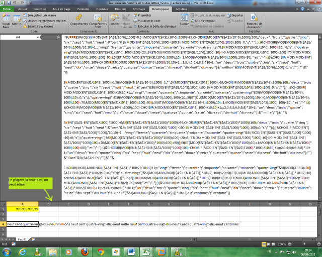Switch to the Affichage tab
Screen dimensions: 322x257
[x=139, y=9]
